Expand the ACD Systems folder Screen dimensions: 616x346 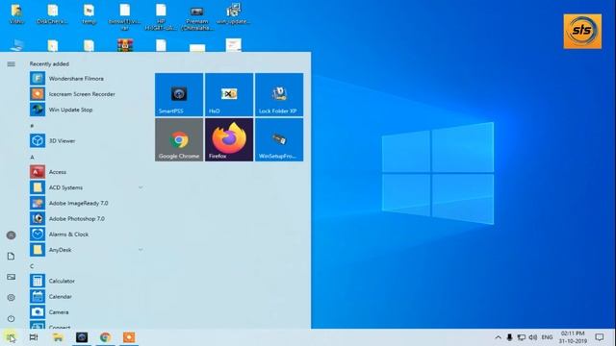(87, 187)
